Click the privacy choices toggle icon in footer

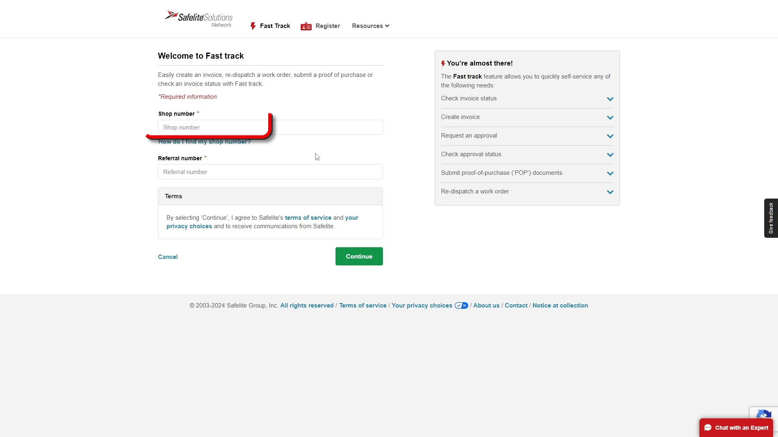(x=461, y=305)
